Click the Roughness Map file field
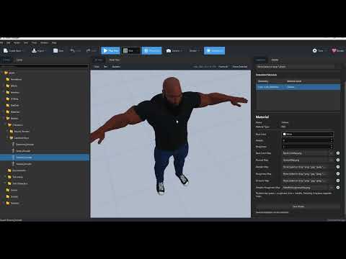Viewport: 346px width, 259px height. coord(306,173)
